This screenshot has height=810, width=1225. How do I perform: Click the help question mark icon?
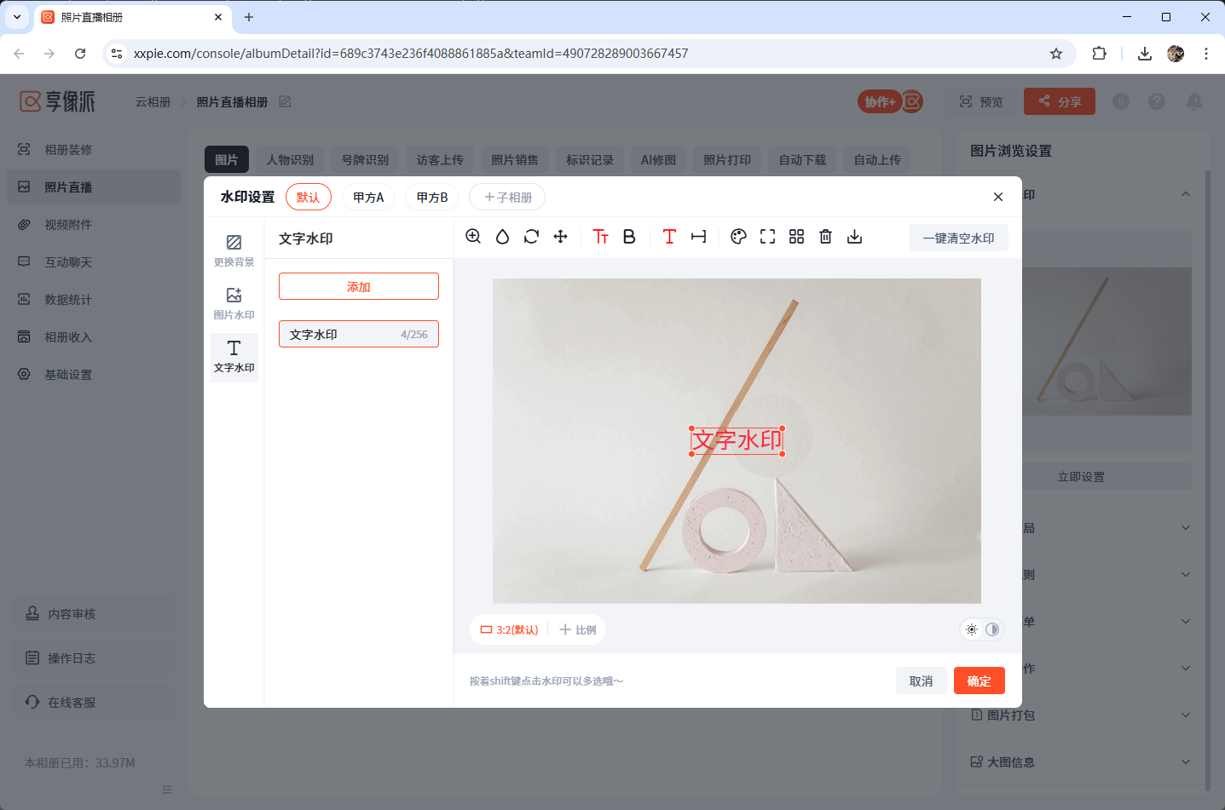1157,101
